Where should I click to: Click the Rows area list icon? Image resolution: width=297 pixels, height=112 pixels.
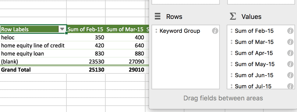pyautogui.click(x=157, y=16)
